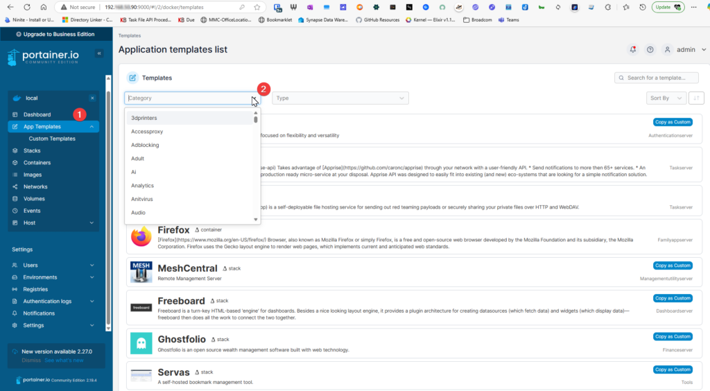This screenshot has height=391, width=710.
Task: Open Containers in the sidebar
Action: click(x=37, y=163)
